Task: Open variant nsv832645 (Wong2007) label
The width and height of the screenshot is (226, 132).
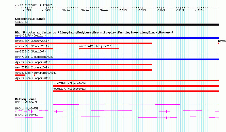Action: click(30, 51)
